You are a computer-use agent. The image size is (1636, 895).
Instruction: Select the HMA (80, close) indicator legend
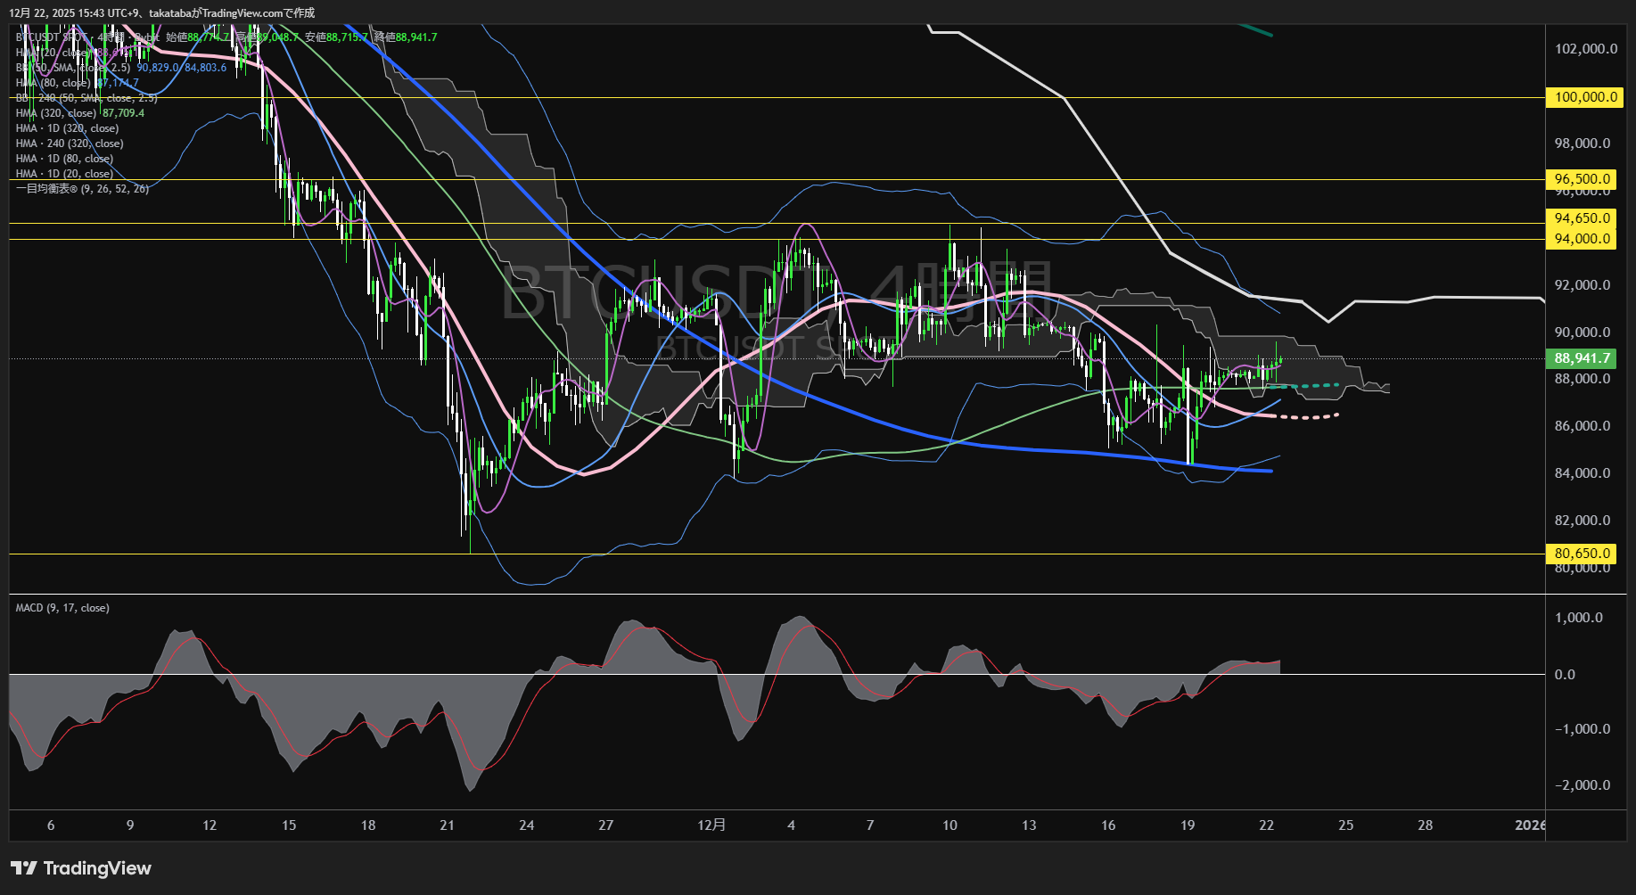[53, 83]
